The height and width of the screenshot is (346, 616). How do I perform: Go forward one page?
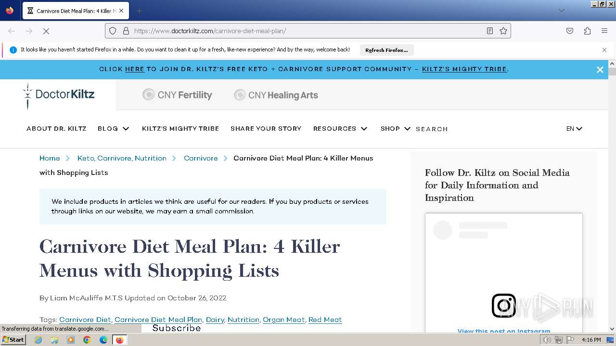29,31
